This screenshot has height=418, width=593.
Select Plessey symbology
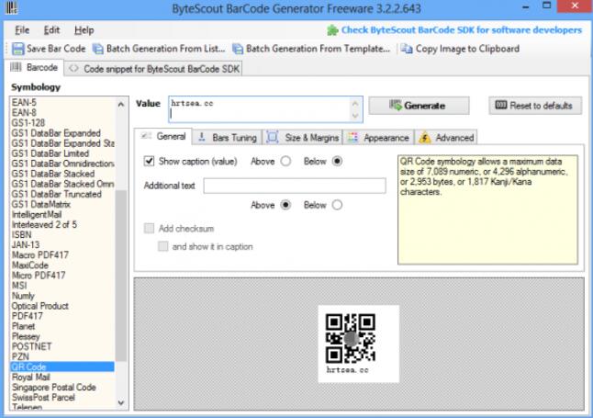26,336
